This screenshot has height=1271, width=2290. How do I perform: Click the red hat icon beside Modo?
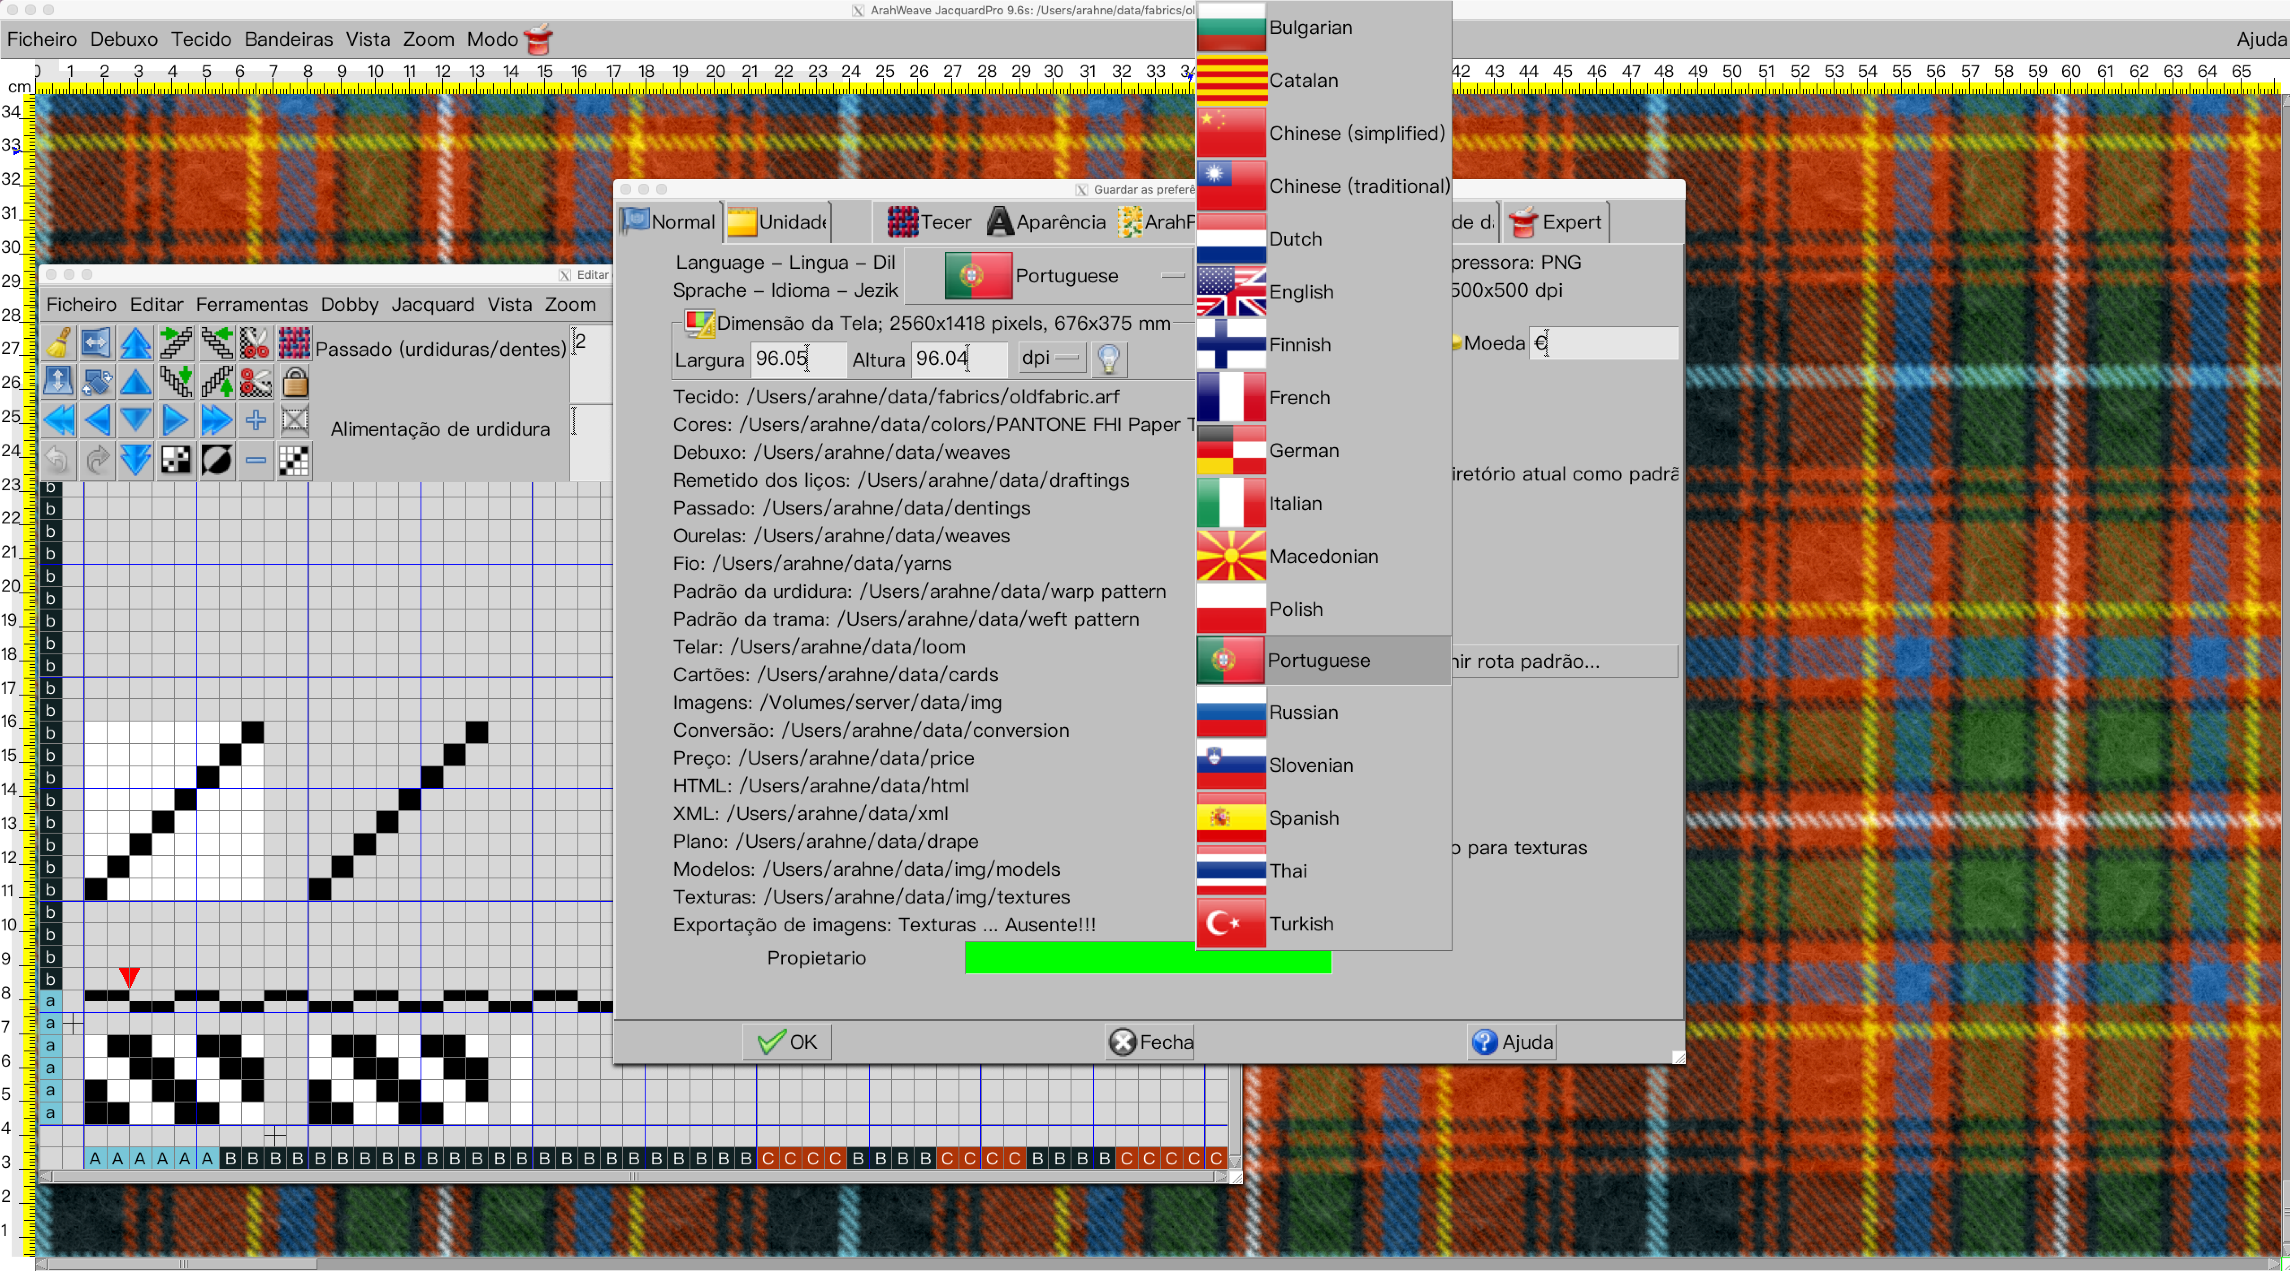pos(538,39)
